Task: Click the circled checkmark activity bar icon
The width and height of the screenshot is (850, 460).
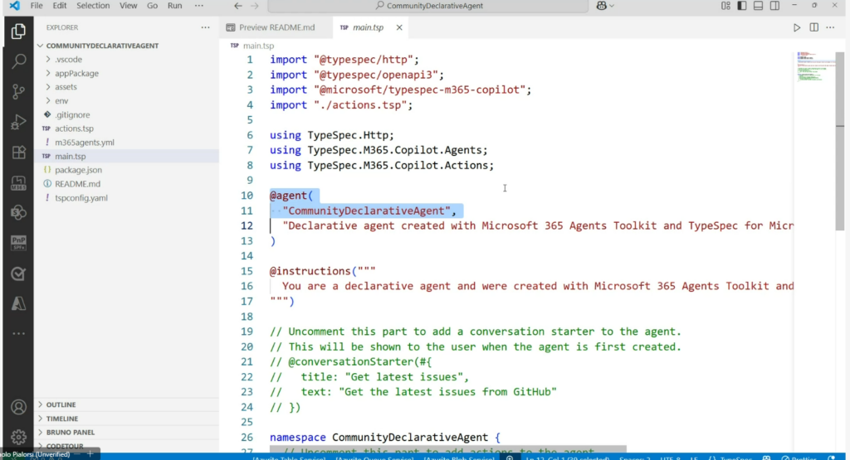Action: (18, 274)
